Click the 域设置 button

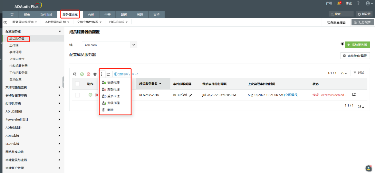point(364,14)
